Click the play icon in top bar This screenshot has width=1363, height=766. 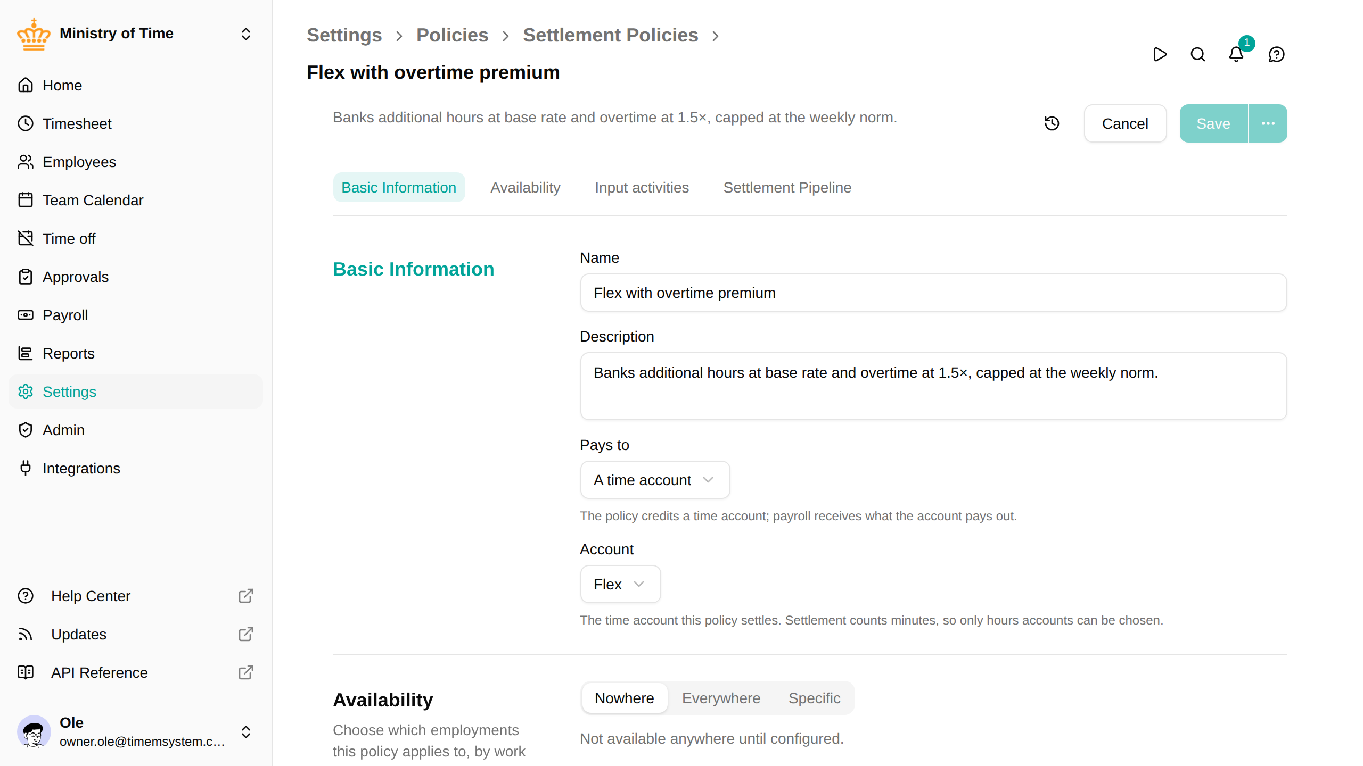1160,54
